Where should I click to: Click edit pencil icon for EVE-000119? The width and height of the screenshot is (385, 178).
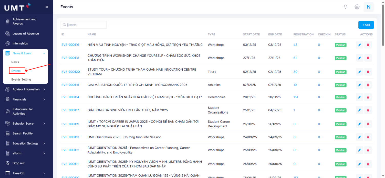click(359, 124)
